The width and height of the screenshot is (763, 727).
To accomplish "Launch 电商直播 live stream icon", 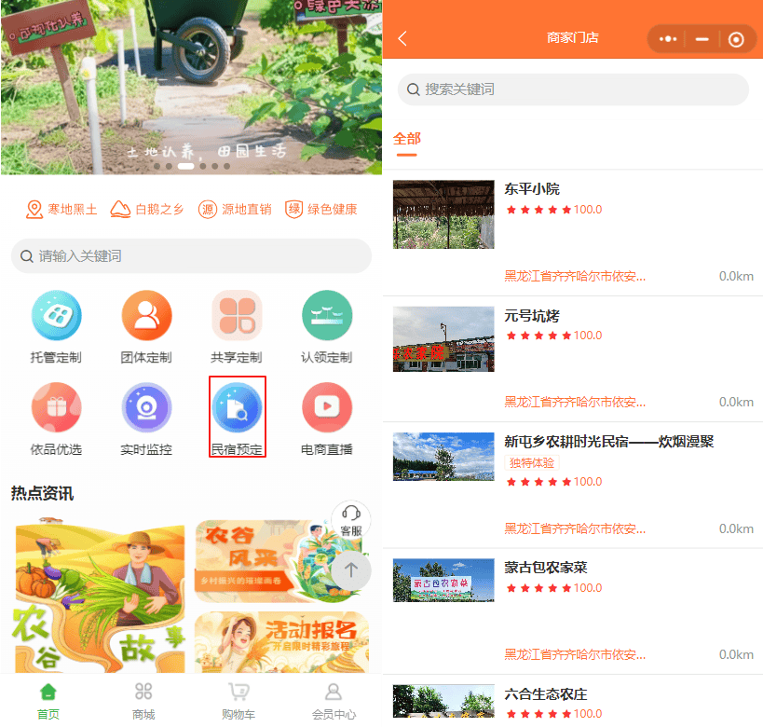I will [x=327, y=408].
